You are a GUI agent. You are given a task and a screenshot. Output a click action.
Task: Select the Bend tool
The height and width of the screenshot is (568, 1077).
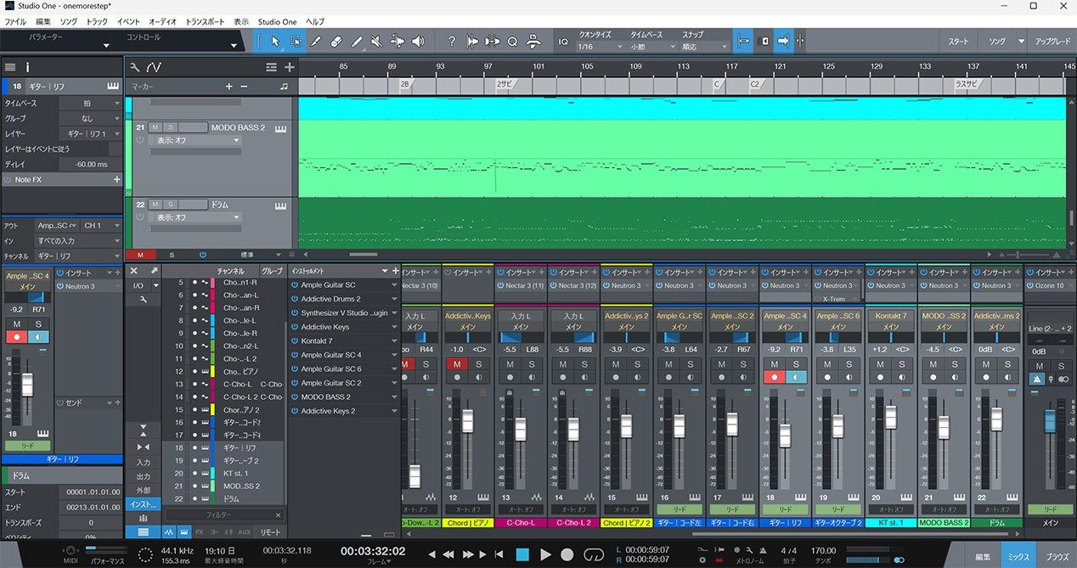pyautogui.click(x=398, y=41)
